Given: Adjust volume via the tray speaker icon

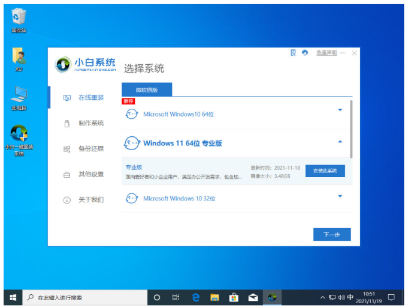Looking at the screenshot, I should [x=341, y=297].
